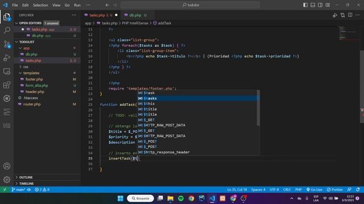
Task: Click the editor minimap
Action: pos(348,33)
